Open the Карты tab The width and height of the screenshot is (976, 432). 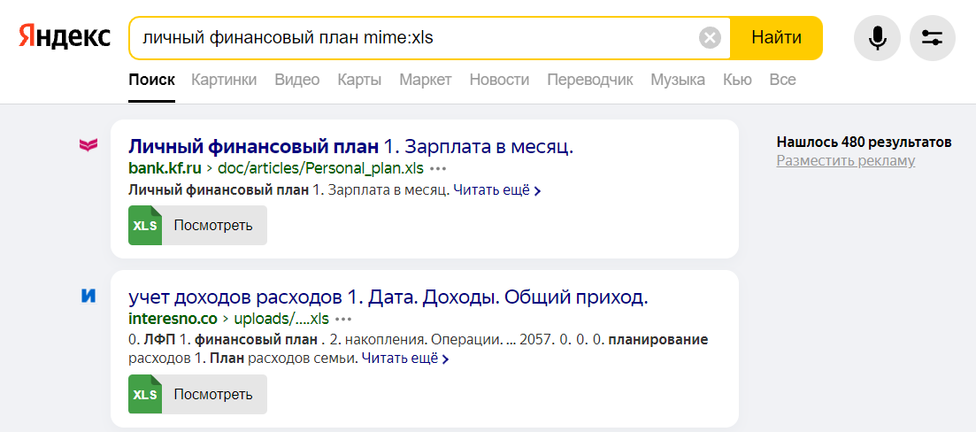coord(360,80)
